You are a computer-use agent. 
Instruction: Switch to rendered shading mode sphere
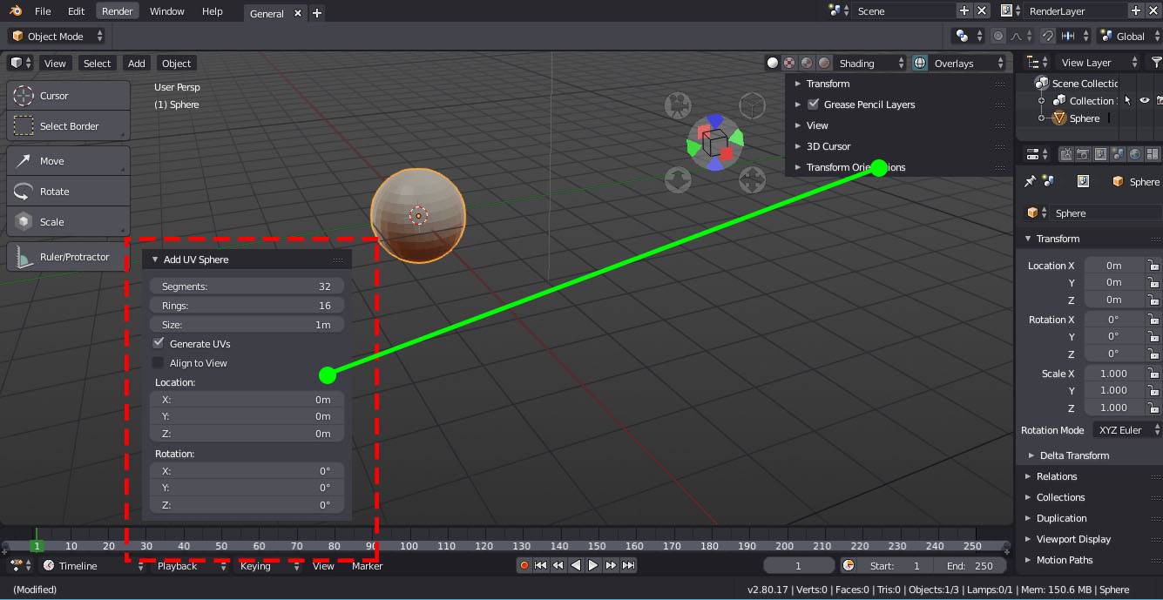[x=824, y=63]
